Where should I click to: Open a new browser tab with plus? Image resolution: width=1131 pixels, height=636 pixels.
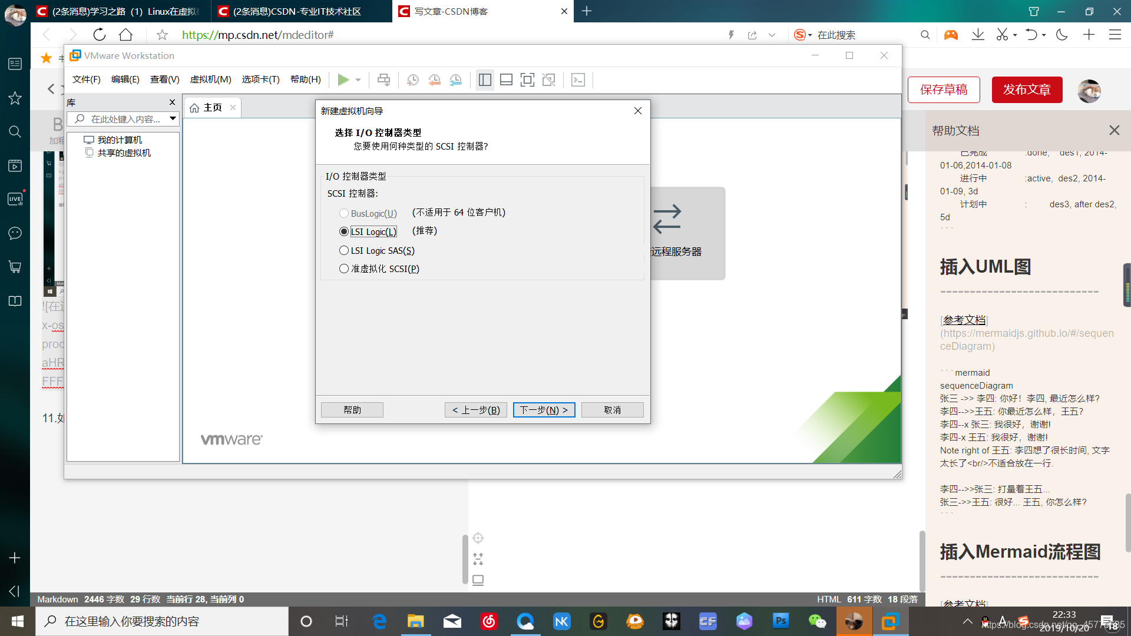[587, 11]
